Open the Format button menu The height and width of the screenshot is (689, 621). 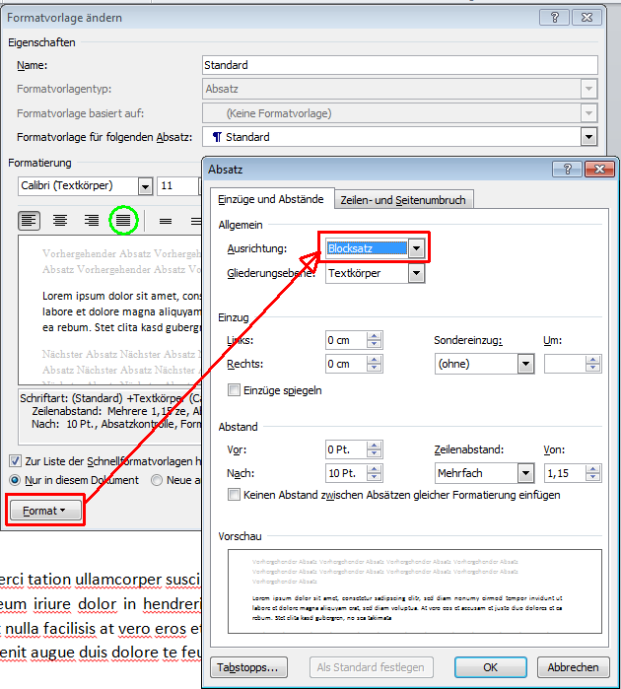(45, 511)
